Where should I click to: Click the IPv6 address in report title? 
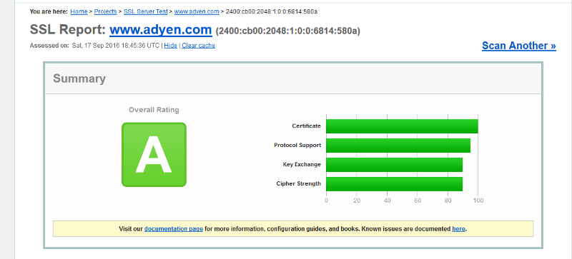[288, 31]
